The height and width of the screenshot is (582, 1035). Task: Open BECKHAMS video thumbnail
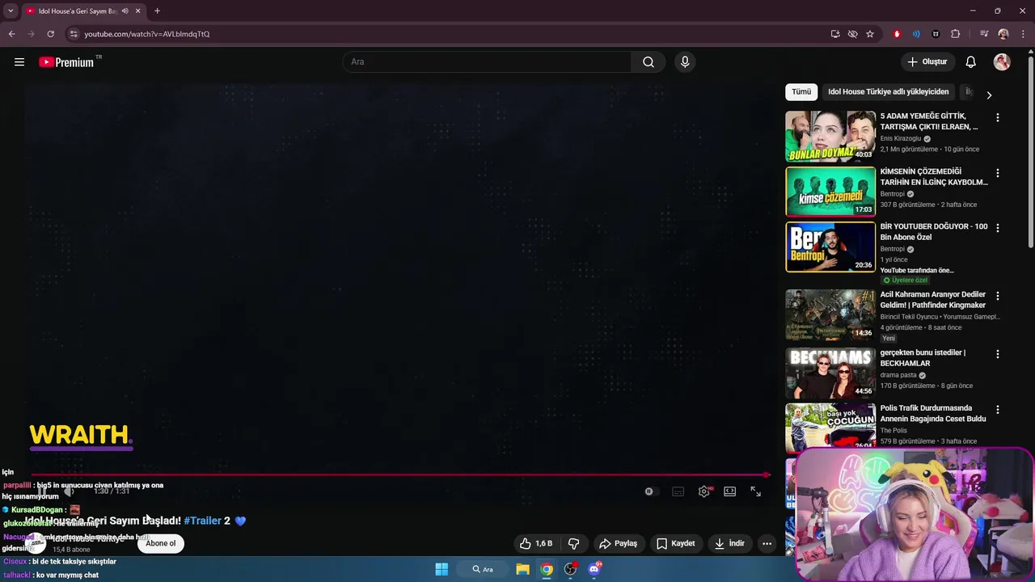(x=830, y=373)
